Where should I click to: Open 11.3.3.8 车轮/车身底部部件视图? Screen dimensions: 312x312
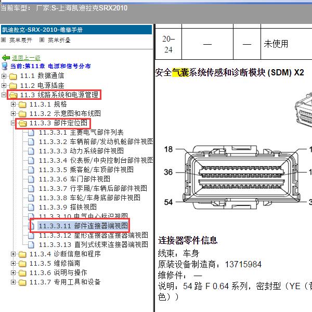coord(89,198)
